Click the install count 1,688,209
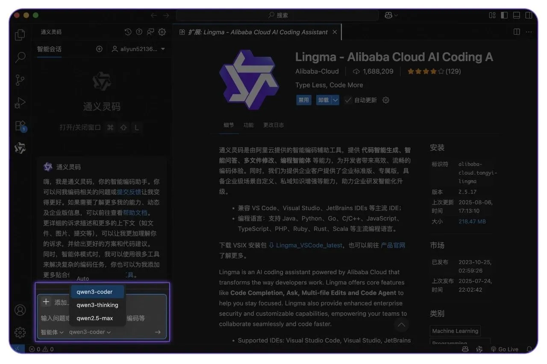 pyautogui.click(x=373, y=71)
